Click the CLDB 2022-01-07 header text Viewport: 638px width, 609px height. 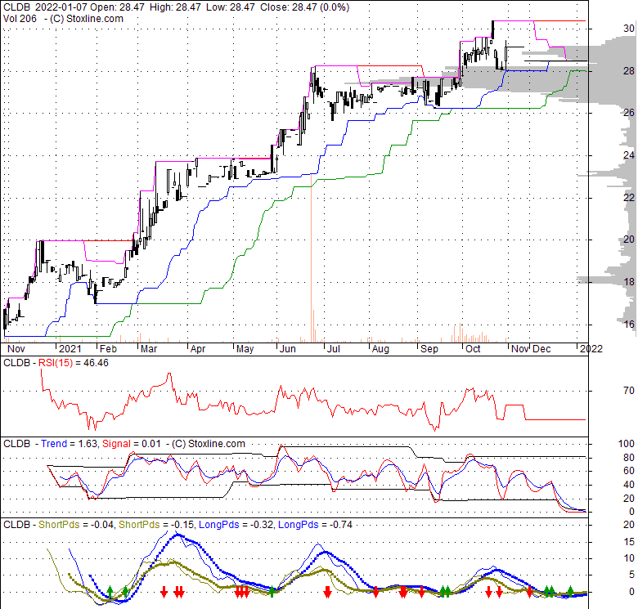coord(45,7)
